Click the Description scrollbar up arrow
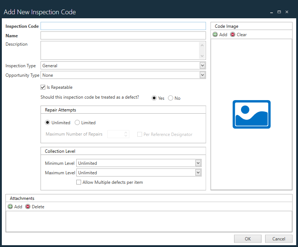Screen dimensions: 298x247 click(202, 46)
